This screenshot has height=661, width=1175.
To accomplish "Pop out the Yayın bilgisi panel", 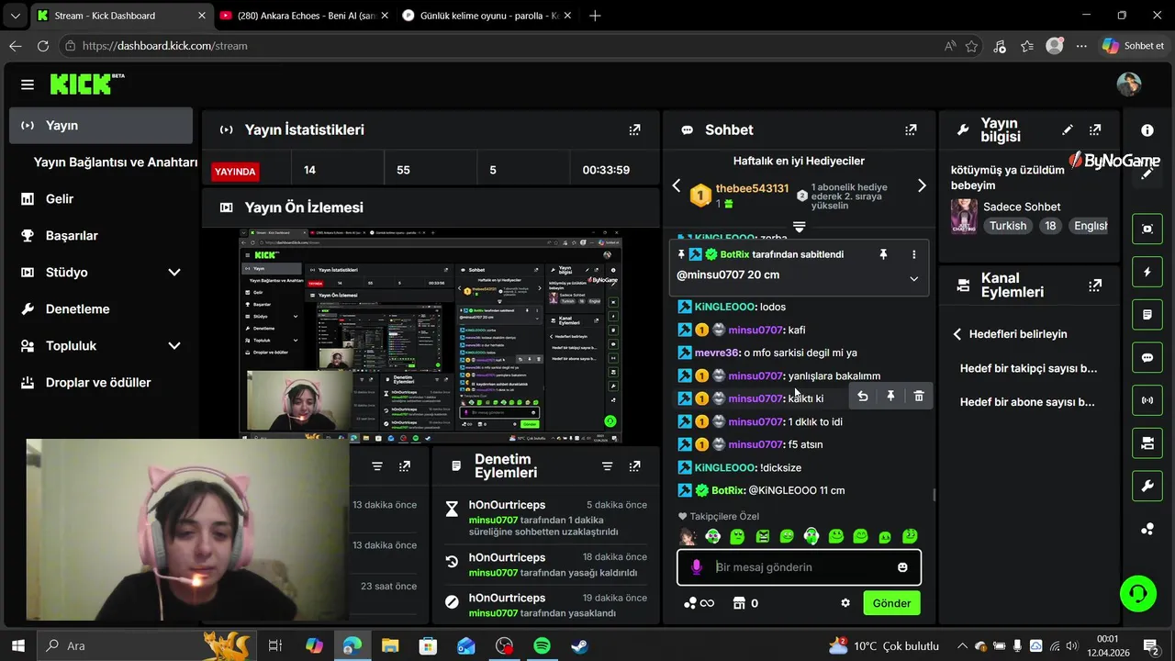I will 1095,130.
